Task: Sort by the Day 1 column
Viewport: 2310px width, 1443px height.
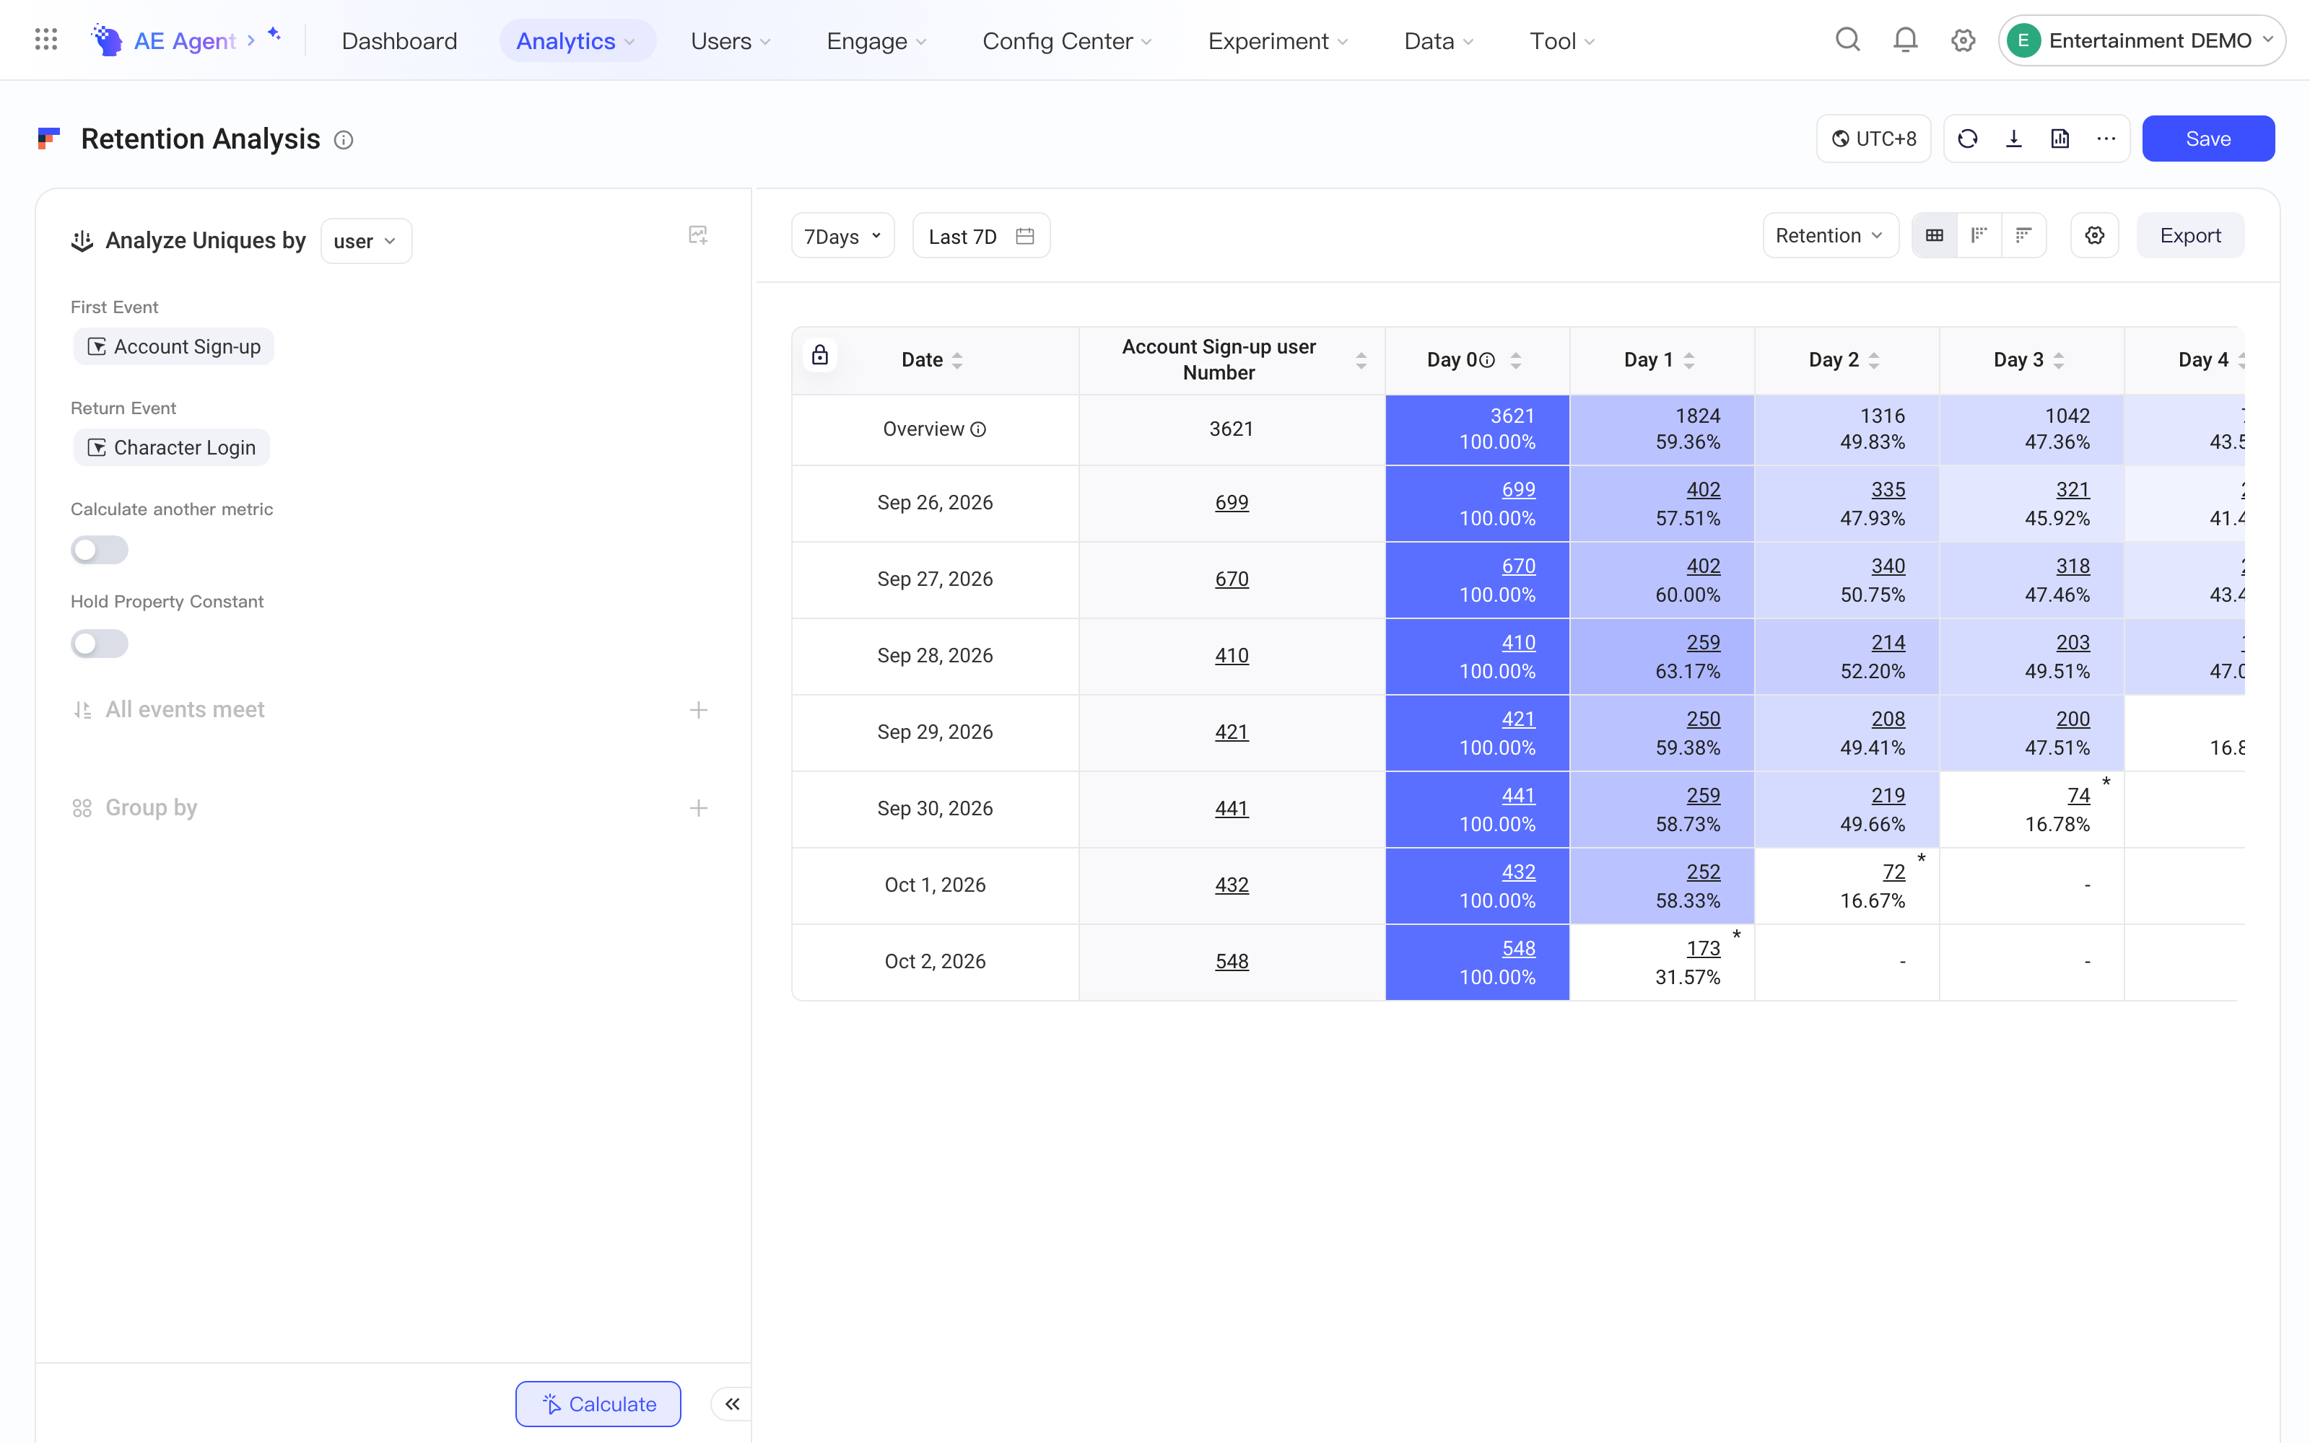Action: coord(1688,361)
